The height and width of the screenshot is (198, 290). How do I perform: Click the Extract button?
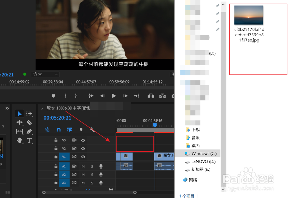(162, 96)
